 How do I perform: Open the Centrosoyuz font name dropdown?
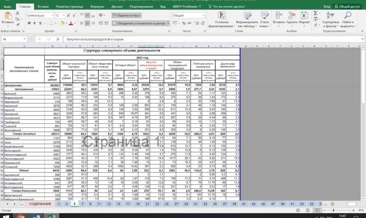(x=53, y=15)
